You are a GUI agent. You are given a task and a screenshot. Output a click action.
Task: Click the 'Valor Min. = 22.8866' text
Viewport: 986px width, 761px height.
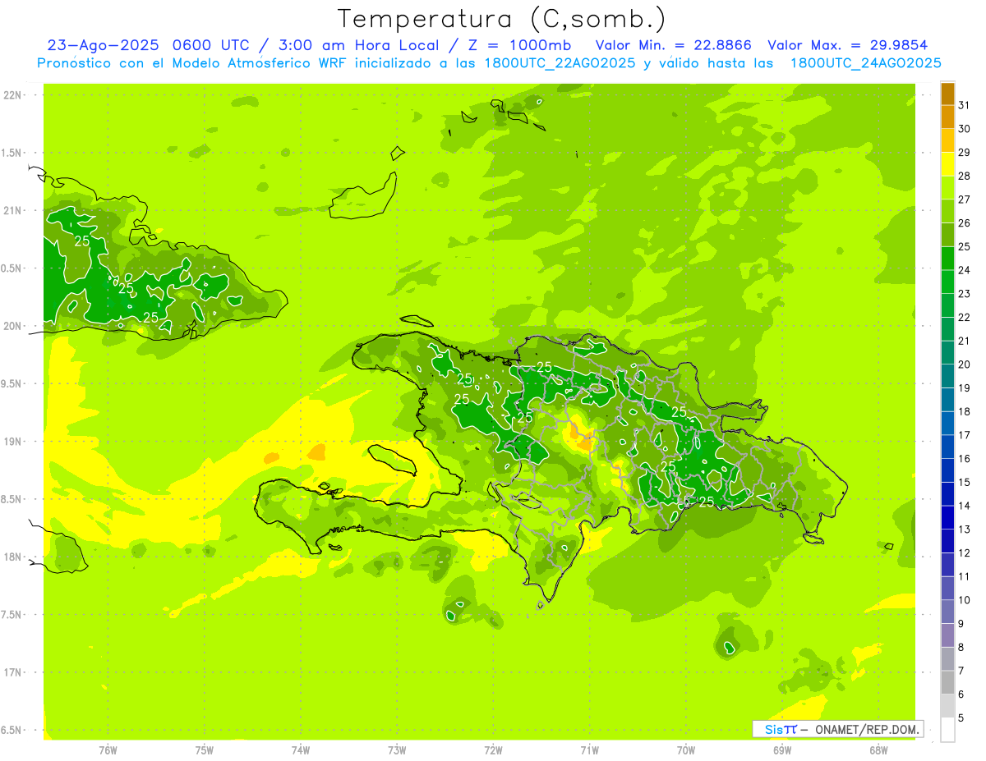coord(673,44)
